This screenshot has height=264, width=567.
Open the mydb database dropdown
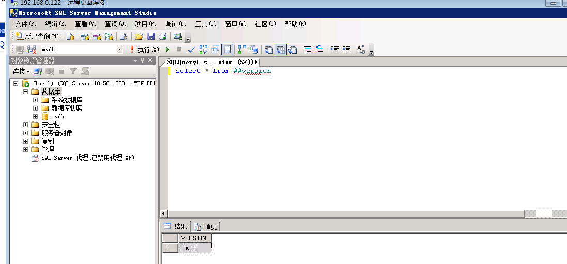(x=120, y=50)
